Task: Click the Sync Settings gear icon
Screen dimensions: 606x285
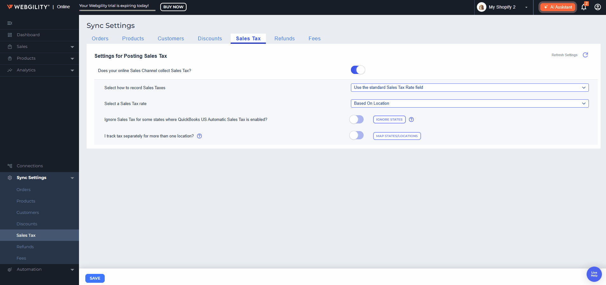Action: click(10, 178)
